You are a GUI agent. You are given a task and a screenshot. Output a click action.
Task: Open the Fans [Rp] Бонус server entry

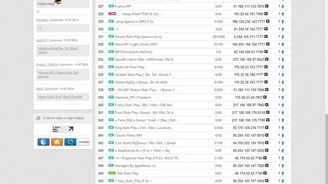tap(147, 120)
